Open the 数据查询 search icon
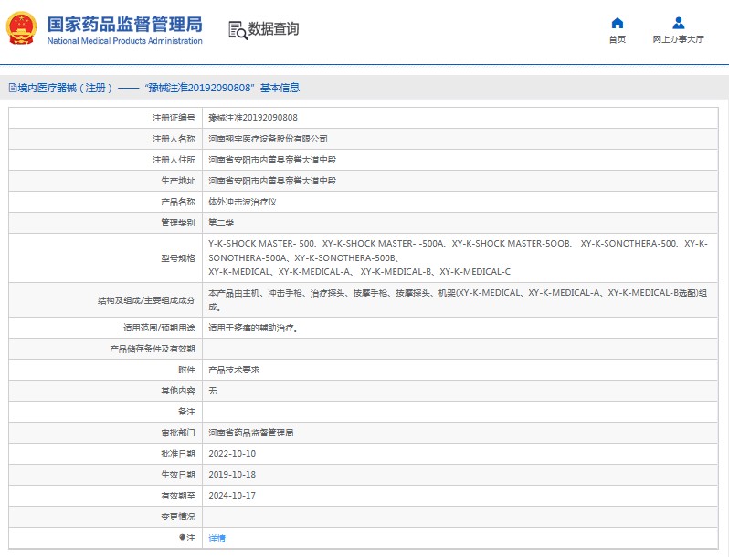This screenshot has height=557, width=729. pyautogui.click(x=238, y=30)
